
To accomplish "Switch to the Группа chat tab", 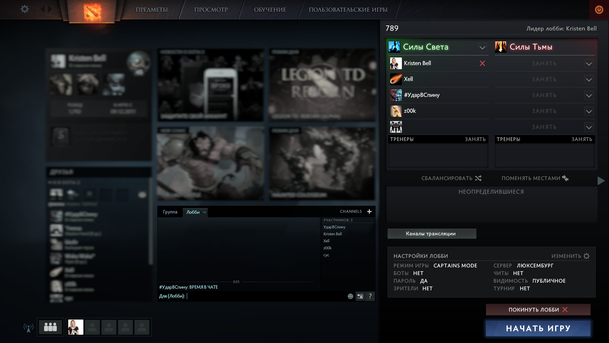I will pos(170,212).
